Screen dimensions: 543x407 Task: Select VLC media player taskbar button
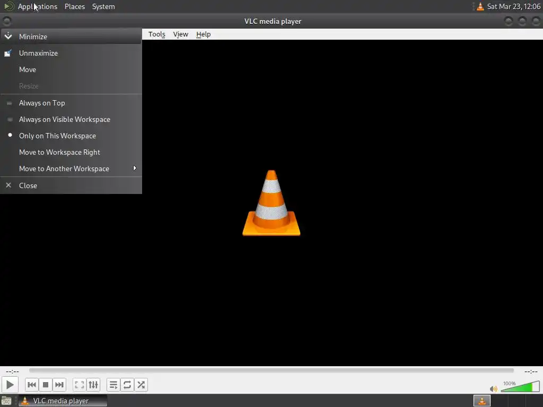pyautogui.click(x=63, y=401)
